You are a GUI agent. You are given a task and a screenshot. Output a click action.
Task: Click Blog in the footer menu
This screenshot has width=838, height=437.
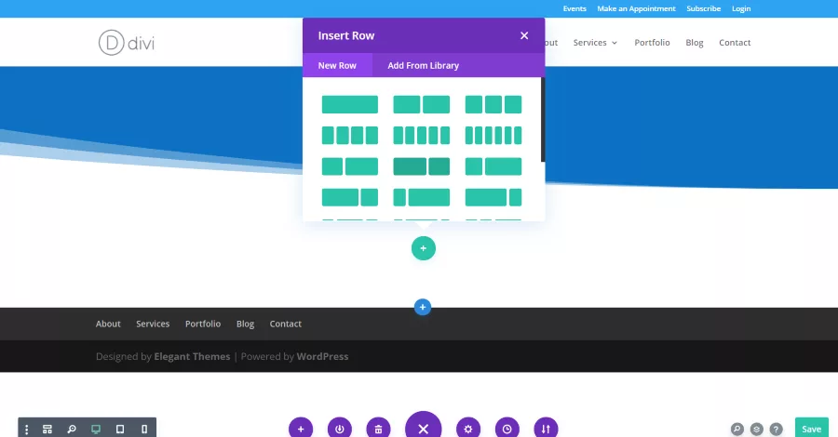pyautogui.click(x=245, y=324)
